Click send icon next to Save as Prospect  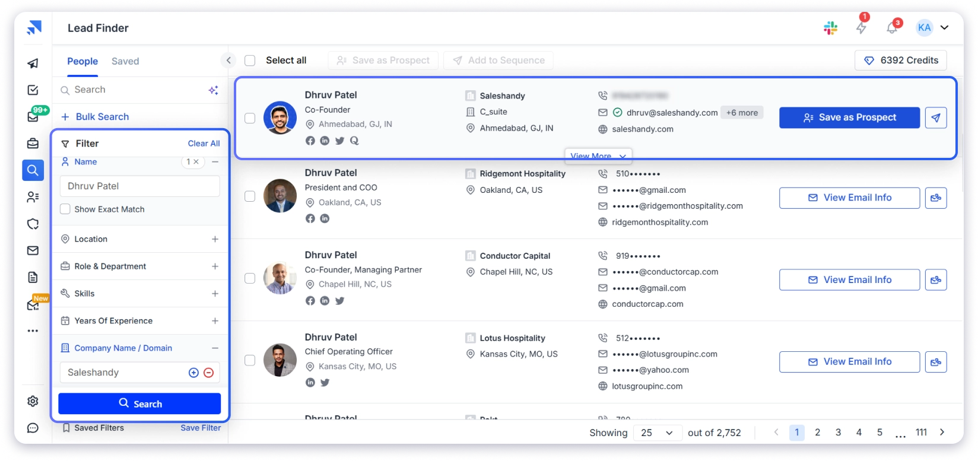pos(936,117)
